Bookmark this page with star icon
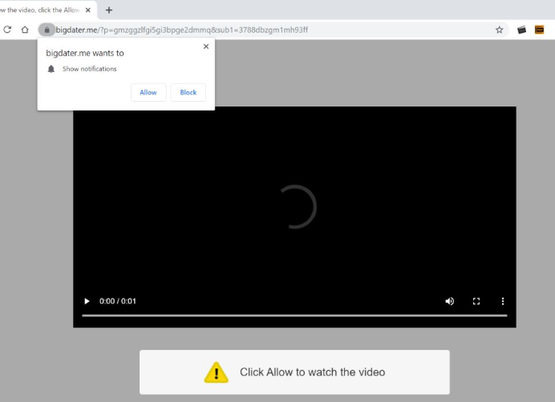This screenshot has width=555, height=402. pos(499,30)
